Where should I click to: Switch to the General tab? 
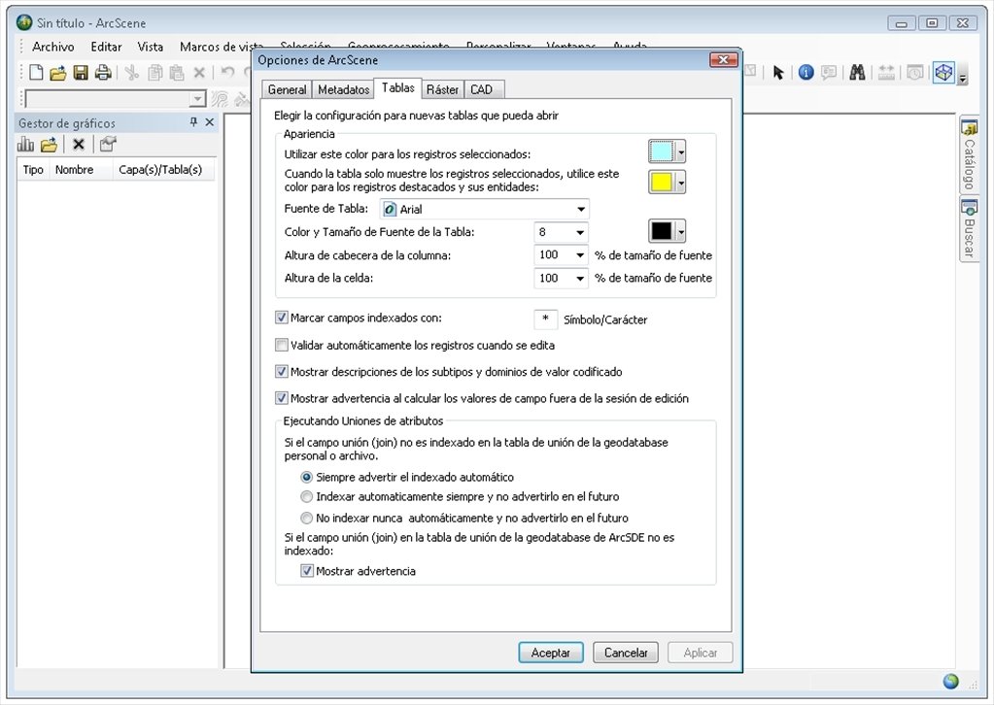click(287, 90)
